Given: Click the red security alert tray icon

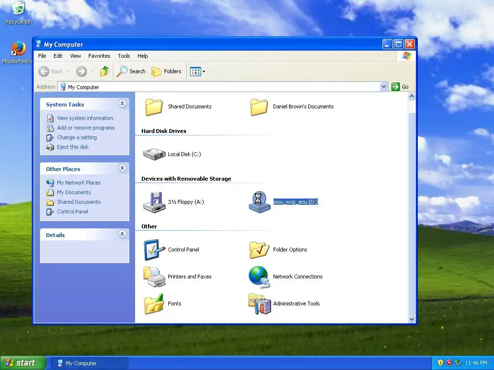Looking at the screenshot, I should click(x=449, y=363).
